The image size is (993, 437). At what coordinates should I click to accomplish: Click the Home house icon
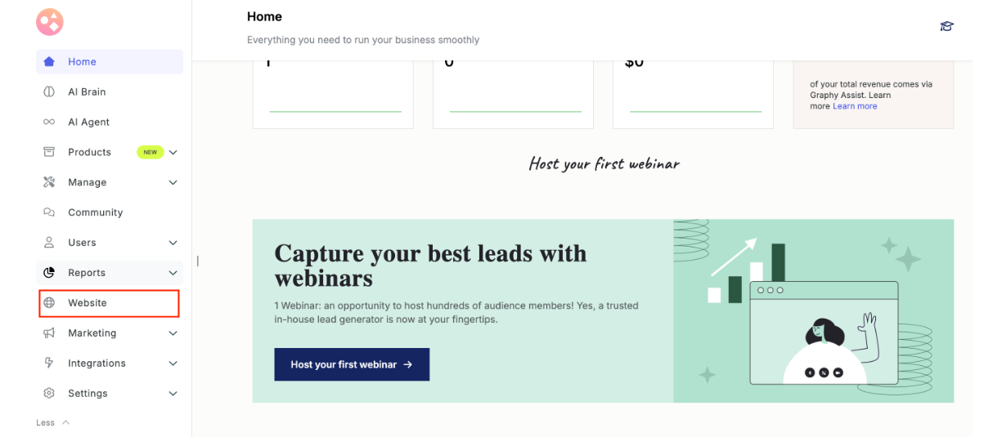[x=49, y=62]
